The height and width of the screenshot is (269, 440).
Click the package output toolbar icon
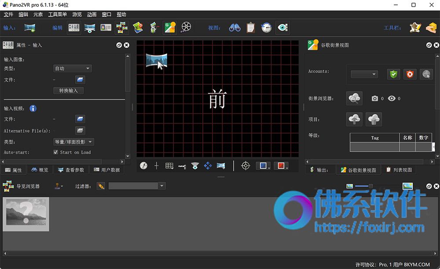[431, 28]
